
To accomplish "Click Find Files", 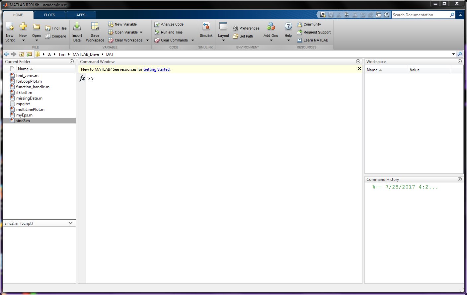I will click(x=56, y=28).
